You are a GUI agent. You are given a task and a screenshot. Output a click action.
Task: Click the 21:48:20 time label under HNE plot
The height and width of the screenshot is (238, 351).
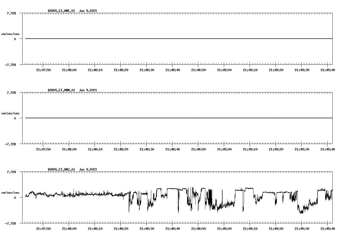coord(121,70)
